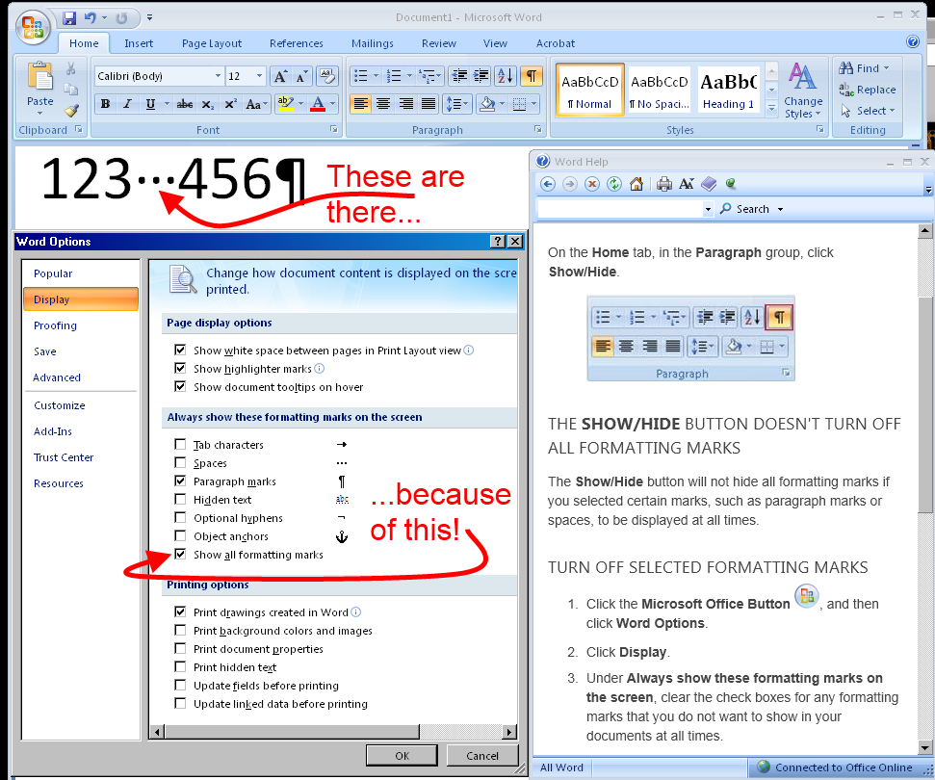Open the View tab
The height and width of the screenshot is (780, 935).
click(495, 43)
